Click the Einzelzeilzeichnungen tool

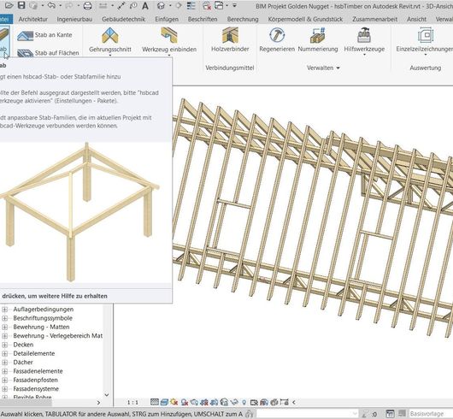424,41
